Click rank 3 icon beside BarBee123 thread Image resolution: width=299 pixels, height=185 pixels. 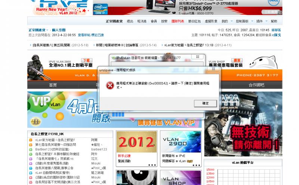tap(31, 150)
